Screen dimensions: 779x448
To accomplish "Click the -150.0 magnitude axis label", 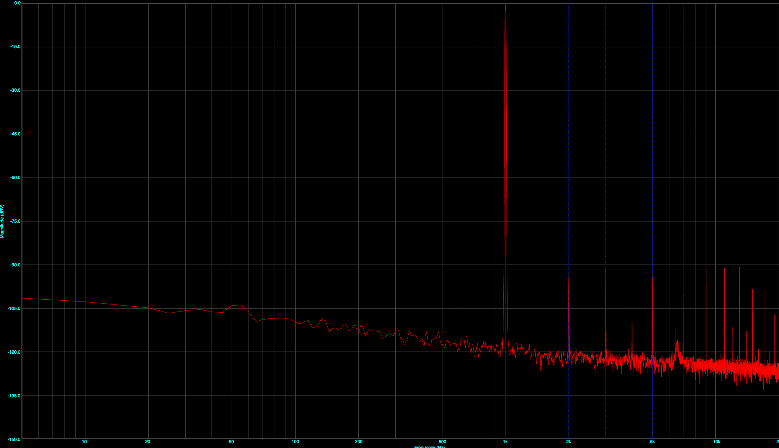I will (14, 439).
